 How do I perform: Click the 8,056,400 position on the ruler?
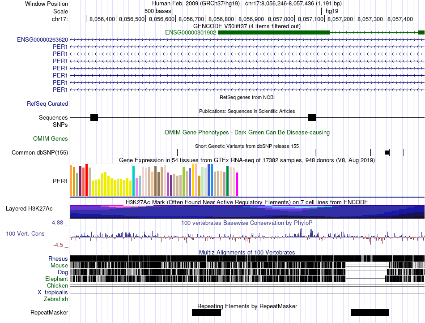click(102, 19)
